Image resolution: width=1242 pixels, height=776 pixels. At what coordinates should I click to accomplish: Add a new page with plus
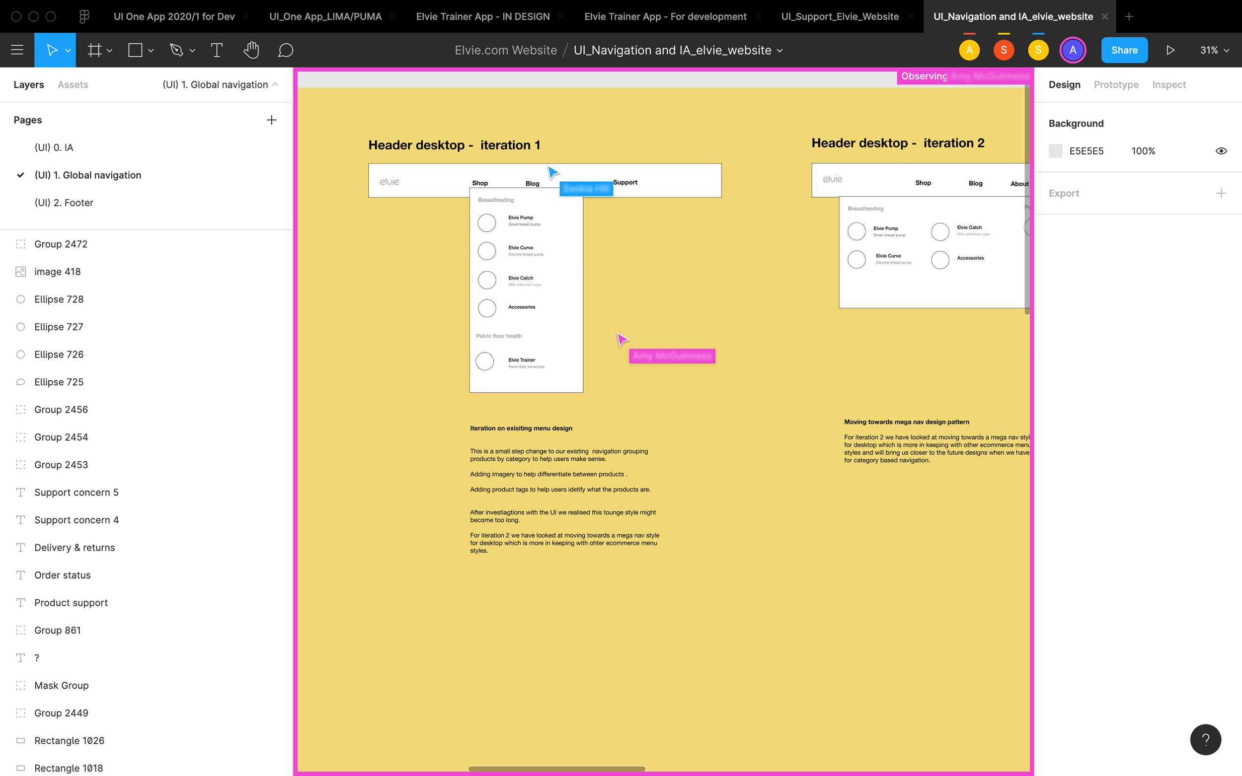(x=271, y=120)
